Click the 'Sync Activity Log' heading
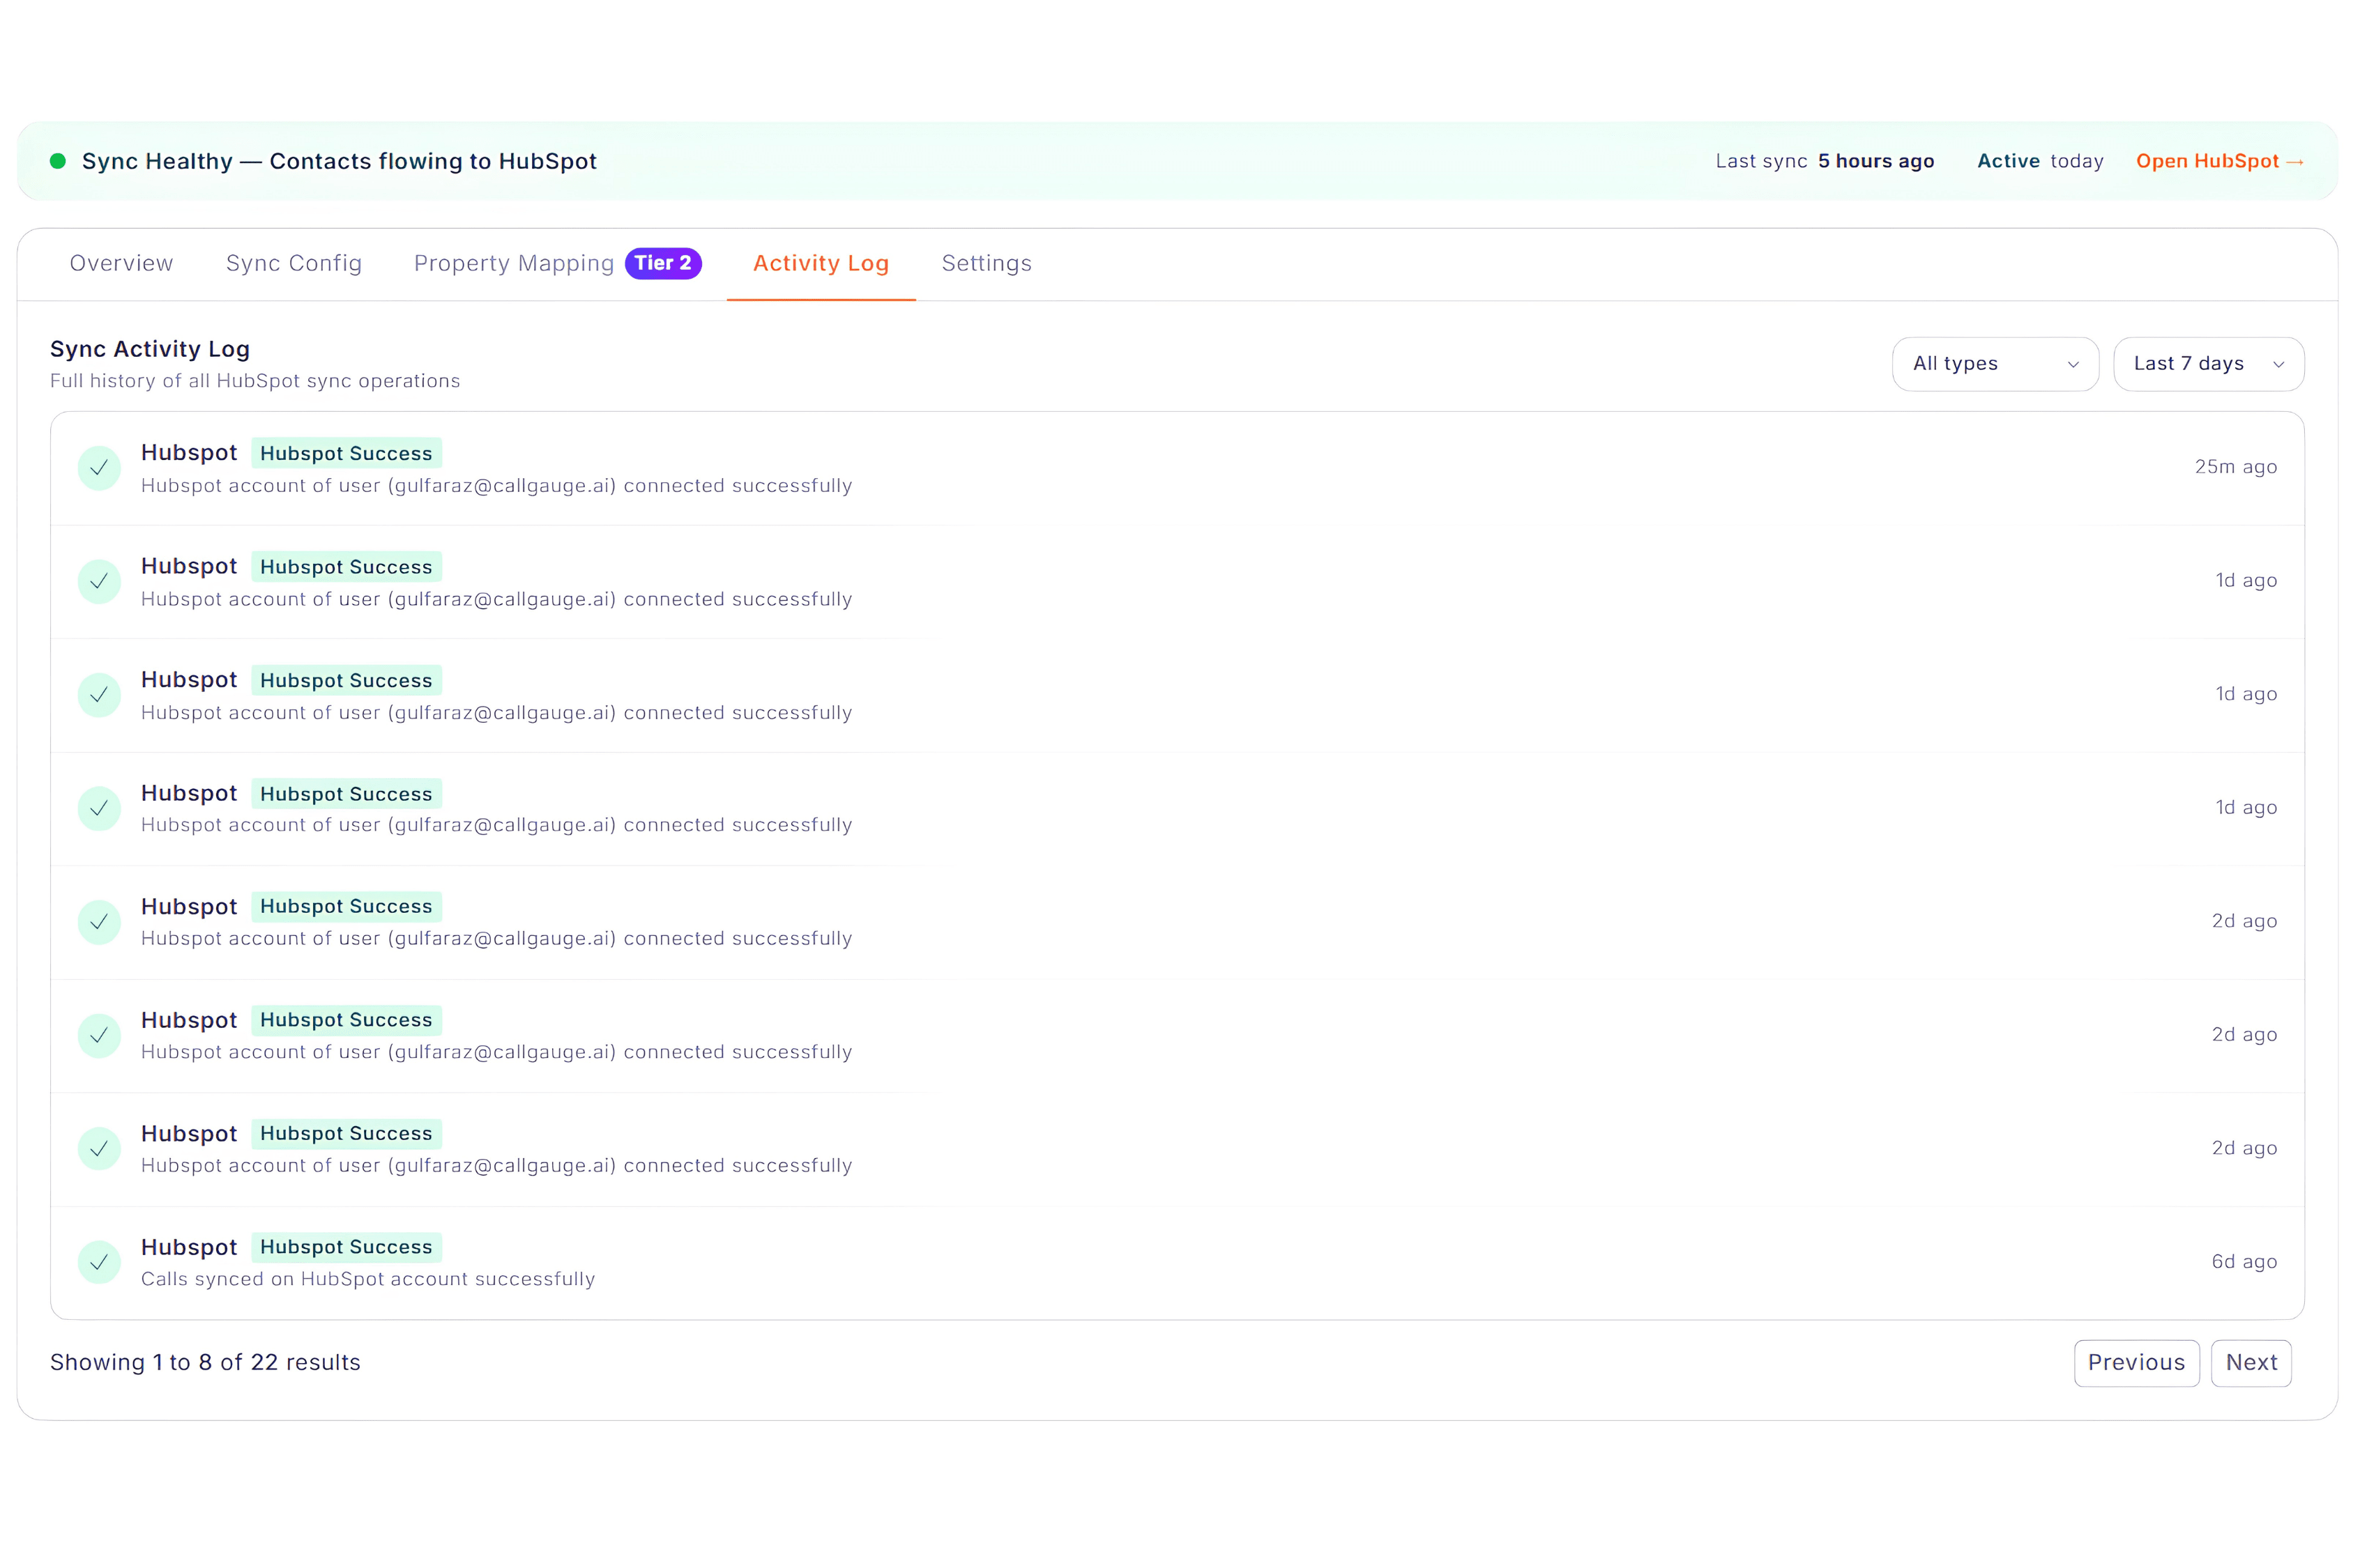The width and height of the screenshot is (2353, 1568). point(150,349)
